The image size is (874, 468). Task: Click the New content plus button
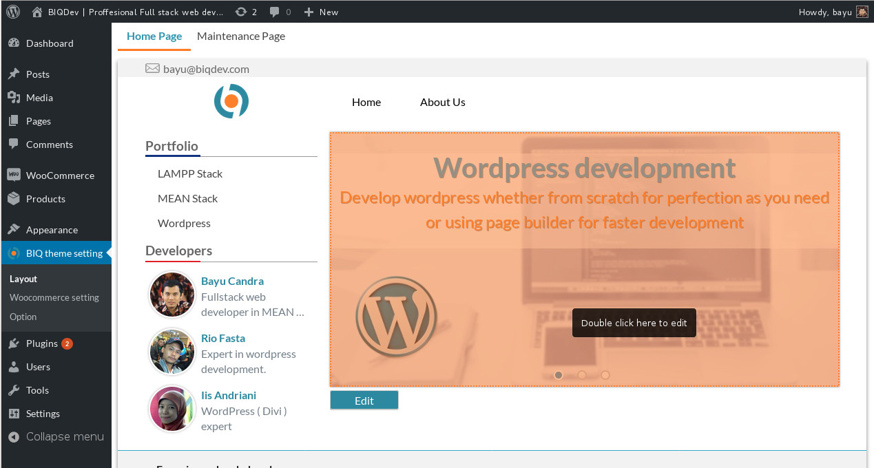(321, 12)
